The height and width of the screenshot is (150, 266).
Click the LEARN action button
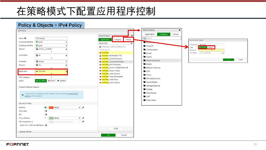(x=62, y=81)
